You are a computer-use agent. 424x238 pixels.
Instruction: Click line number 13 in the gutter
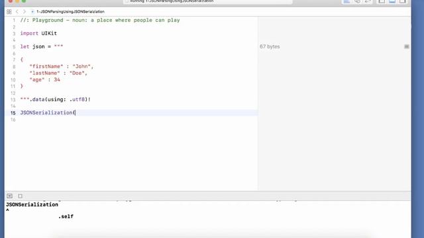pos(13,100)
